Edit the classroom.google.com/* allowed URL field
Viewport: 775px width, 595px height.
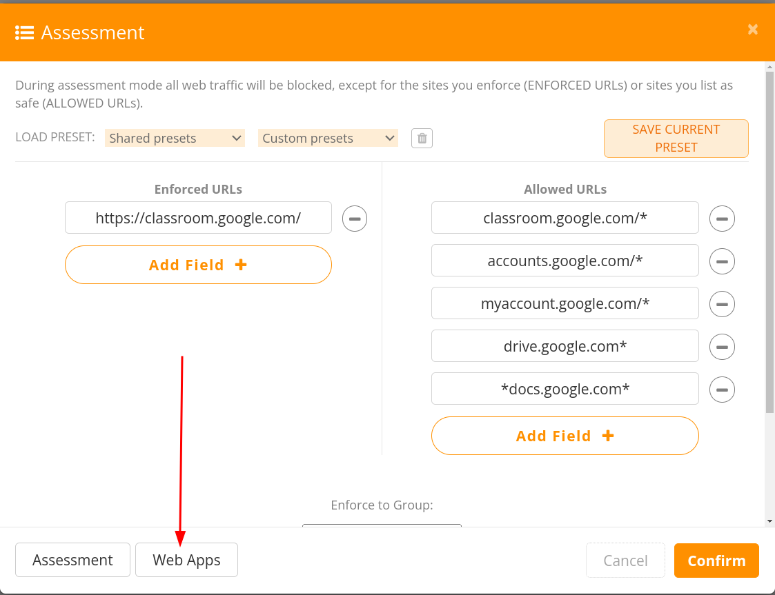tap(565, 217)
